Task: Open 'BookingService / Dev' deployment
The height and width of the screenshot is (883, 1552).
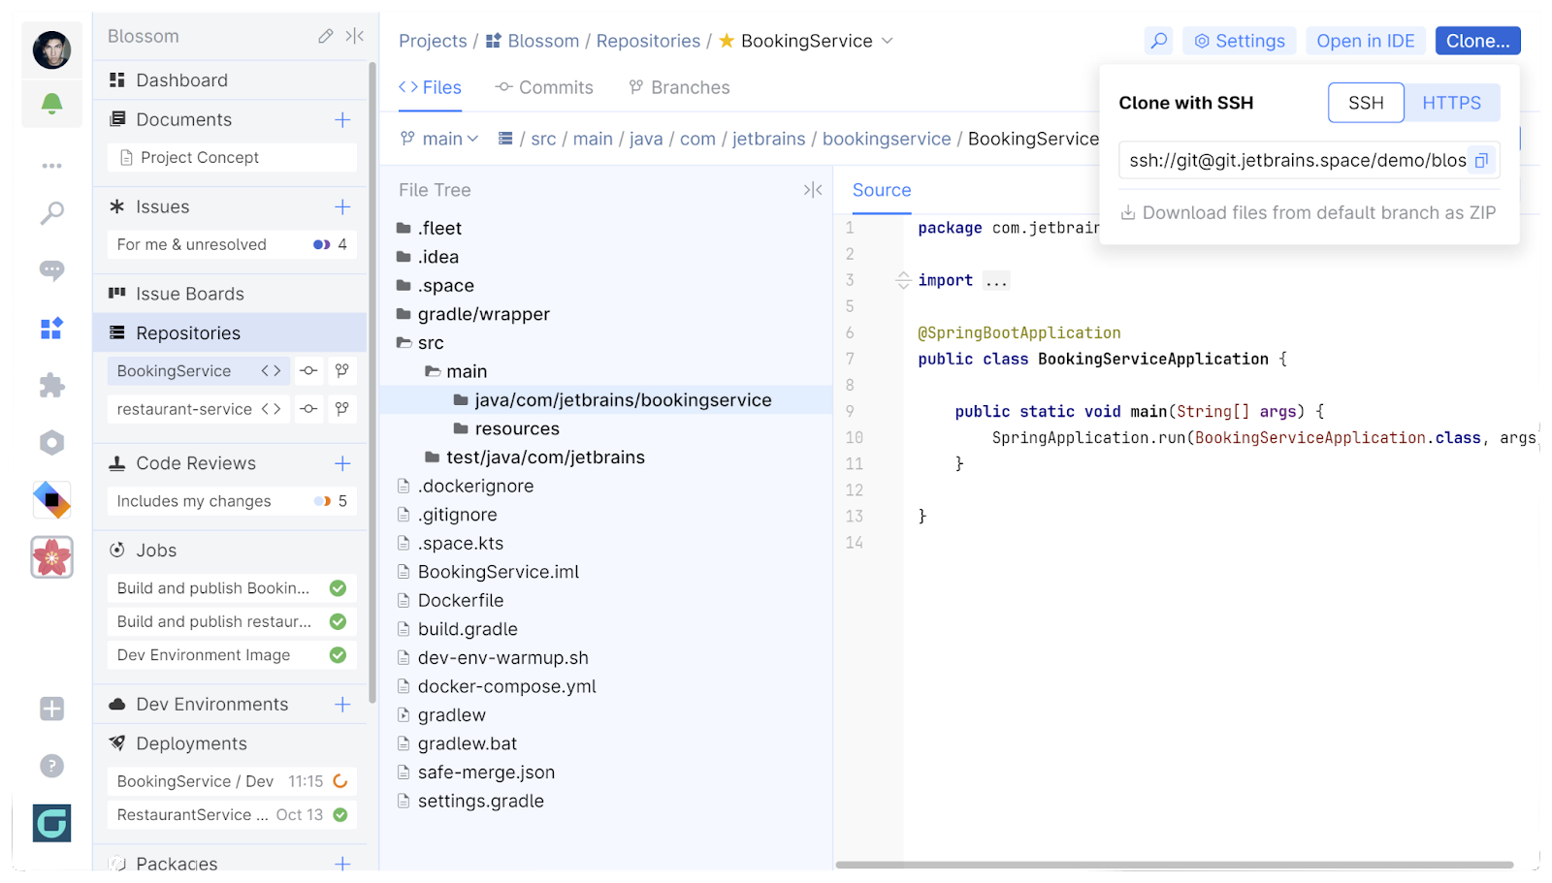Action: pos(232,781)
